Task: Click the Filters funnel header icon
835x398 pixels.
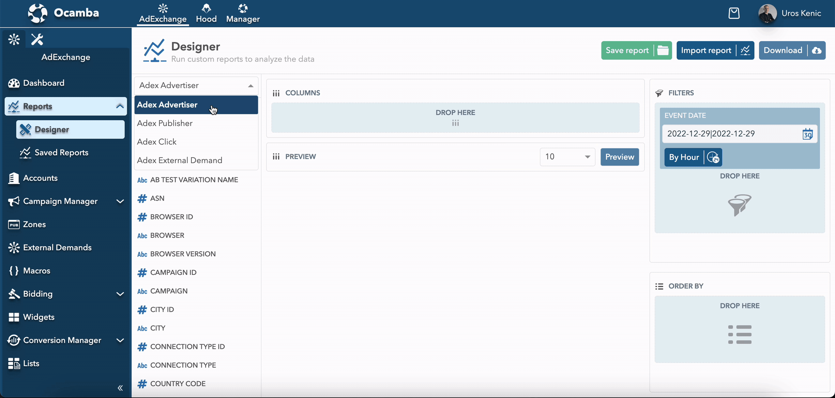Action: (659, 93)
